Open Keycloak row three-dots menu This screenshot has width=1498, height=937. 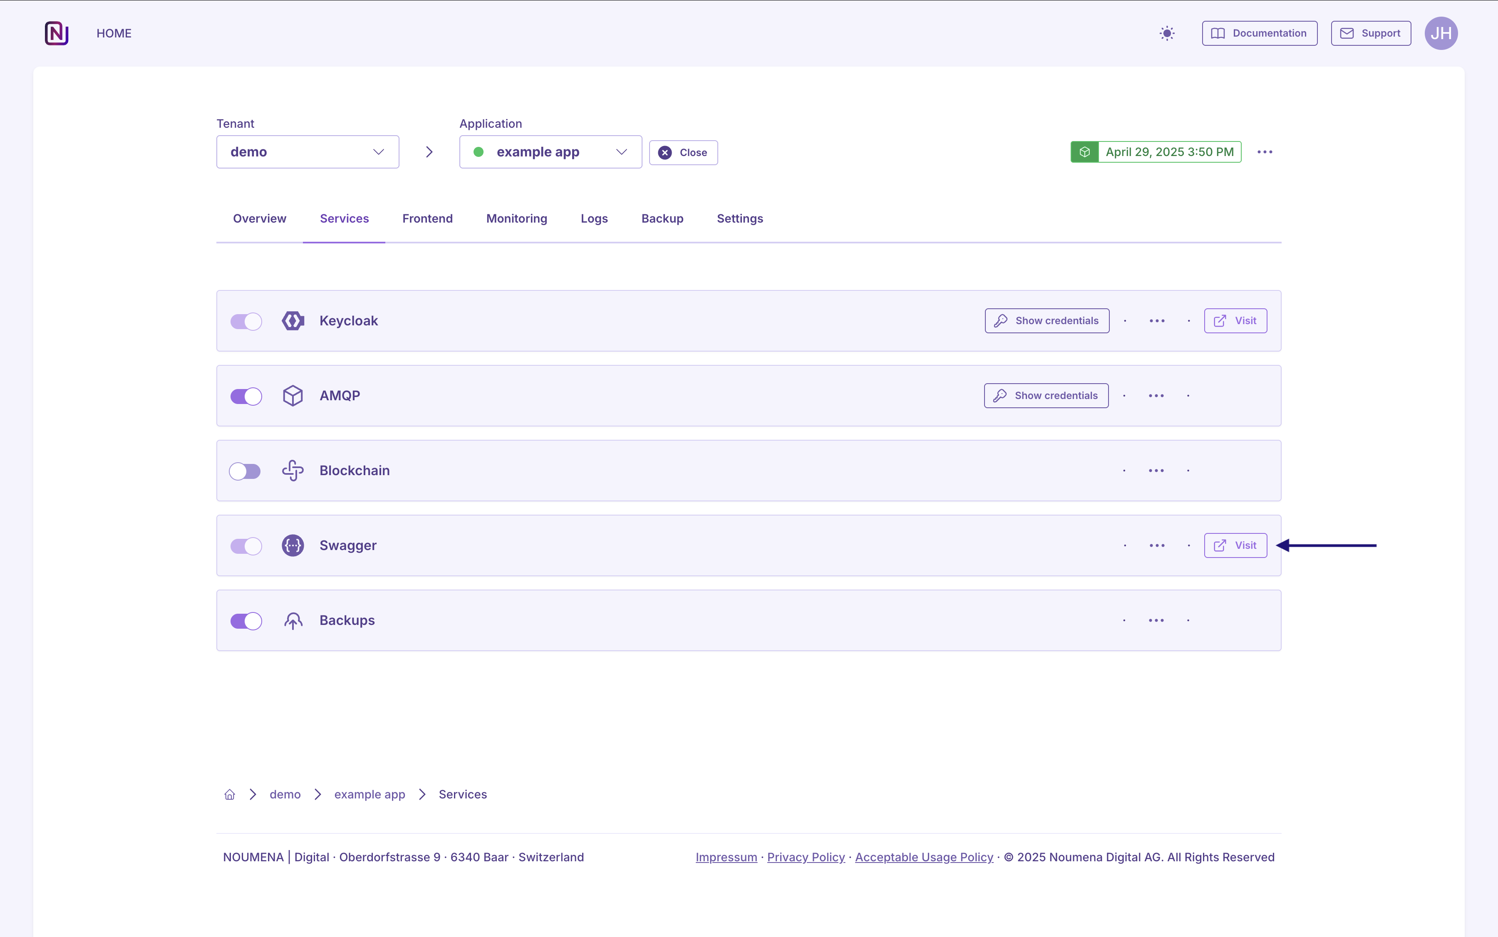pyautogui.click(x=1156, y=321)
